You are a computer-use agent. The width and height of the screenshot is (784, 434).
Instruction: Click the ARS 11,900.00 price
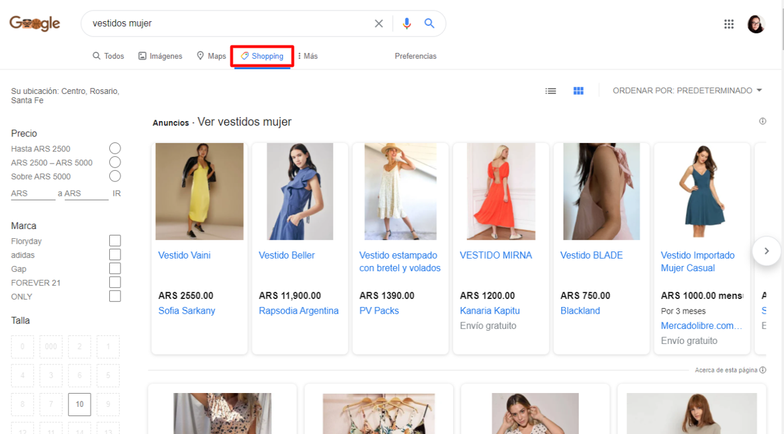point(290,296)
